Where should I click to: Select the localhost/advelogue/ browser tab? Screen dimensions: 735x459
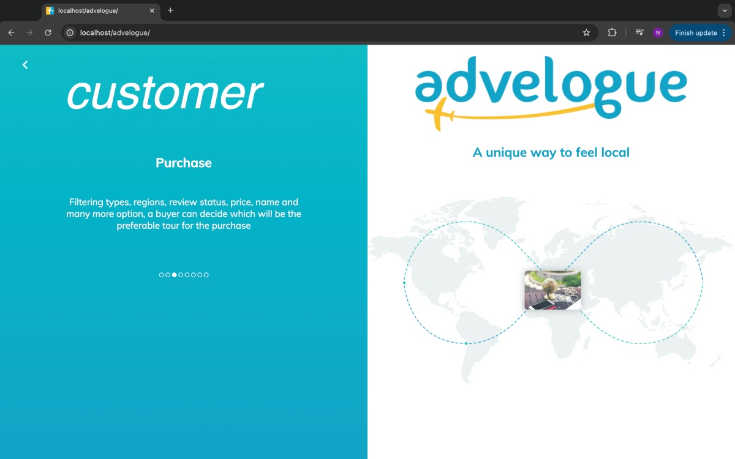click(101, 10)
